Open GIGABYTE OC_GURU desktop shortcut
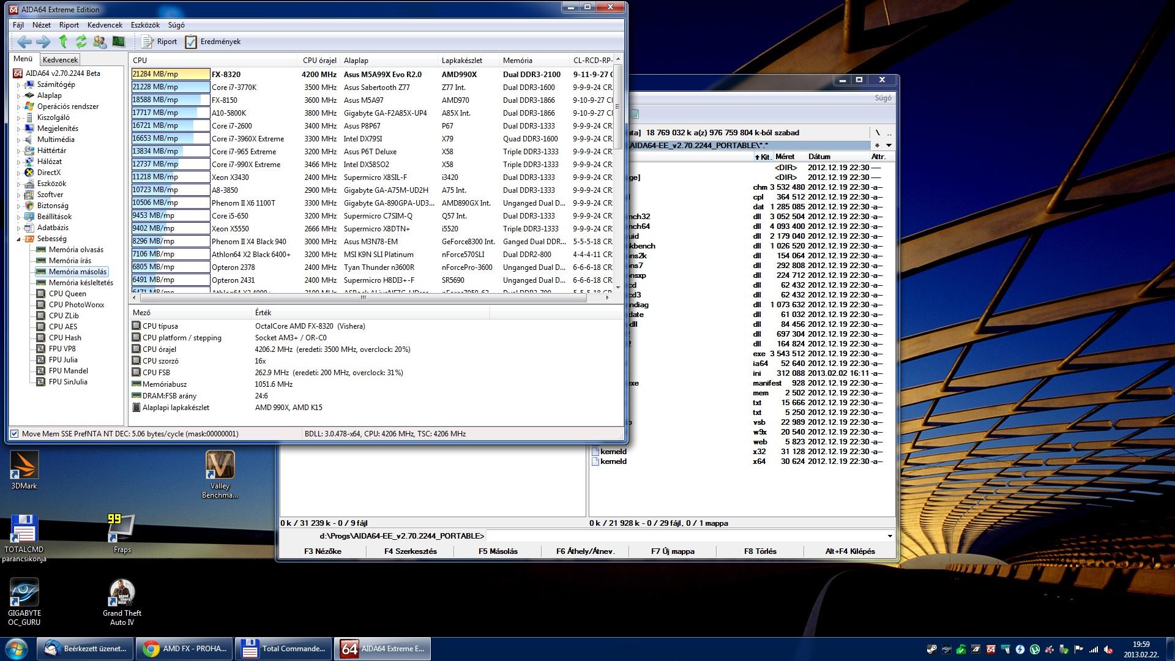This screenshot has height=661, width=1175. point(24,602)
